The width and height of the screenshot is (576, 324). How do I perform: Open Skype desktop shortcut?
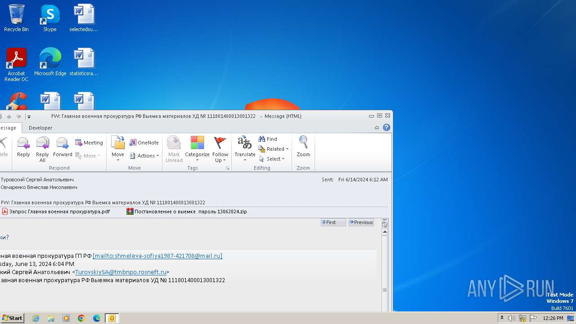[49, 18]
